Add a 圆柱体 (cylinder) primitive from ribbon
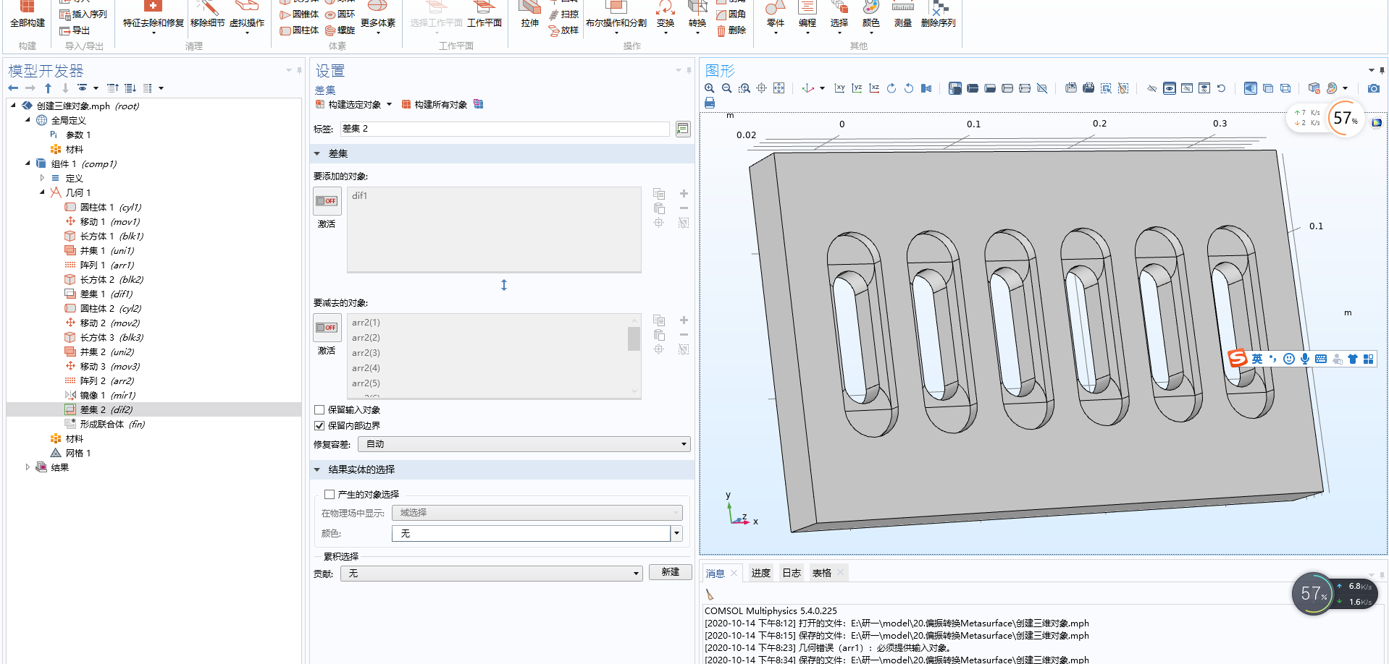This screenshot has width=1389, height=664. coord(299,30)
